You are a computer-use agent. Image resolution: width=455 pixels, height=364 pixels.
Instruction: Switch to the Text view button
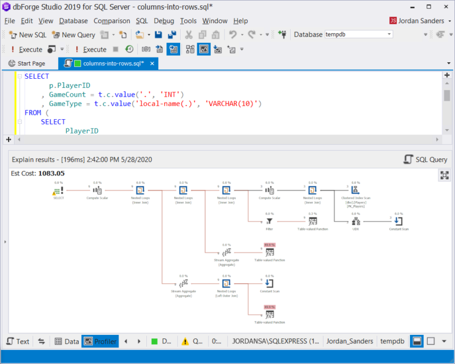click(x=18, y=341)
